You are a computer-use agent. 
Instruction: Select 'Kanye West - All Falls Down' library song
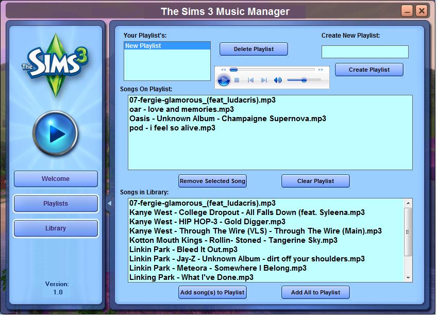pyautogui.click(x=266, y=212)
